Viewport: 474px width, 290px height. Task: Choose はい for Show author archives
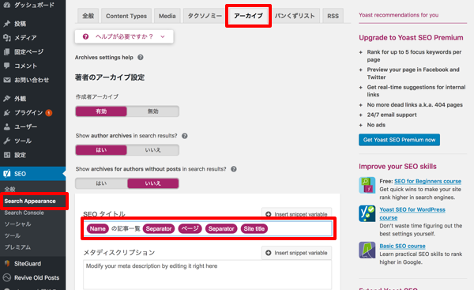coord(101,150)
